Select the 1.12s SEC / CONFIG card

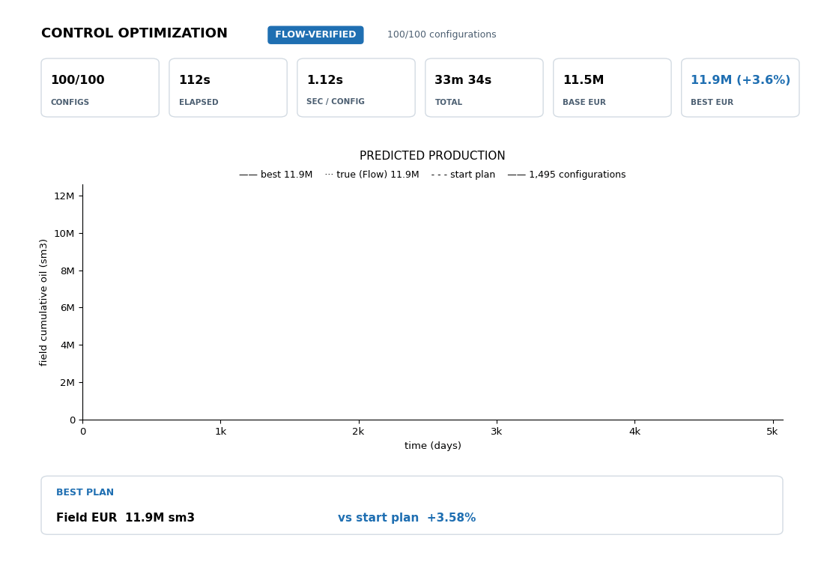356,88
